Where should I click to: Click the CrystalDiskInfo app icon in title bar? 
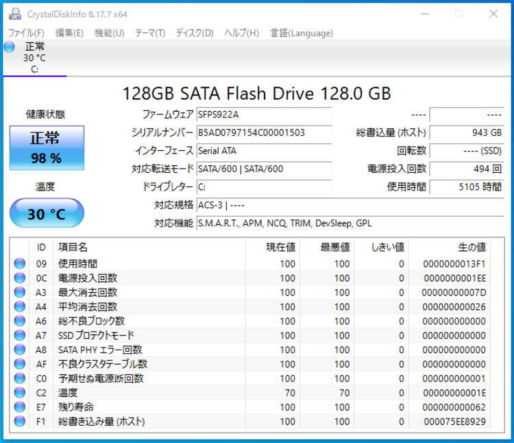click(15, 14)
